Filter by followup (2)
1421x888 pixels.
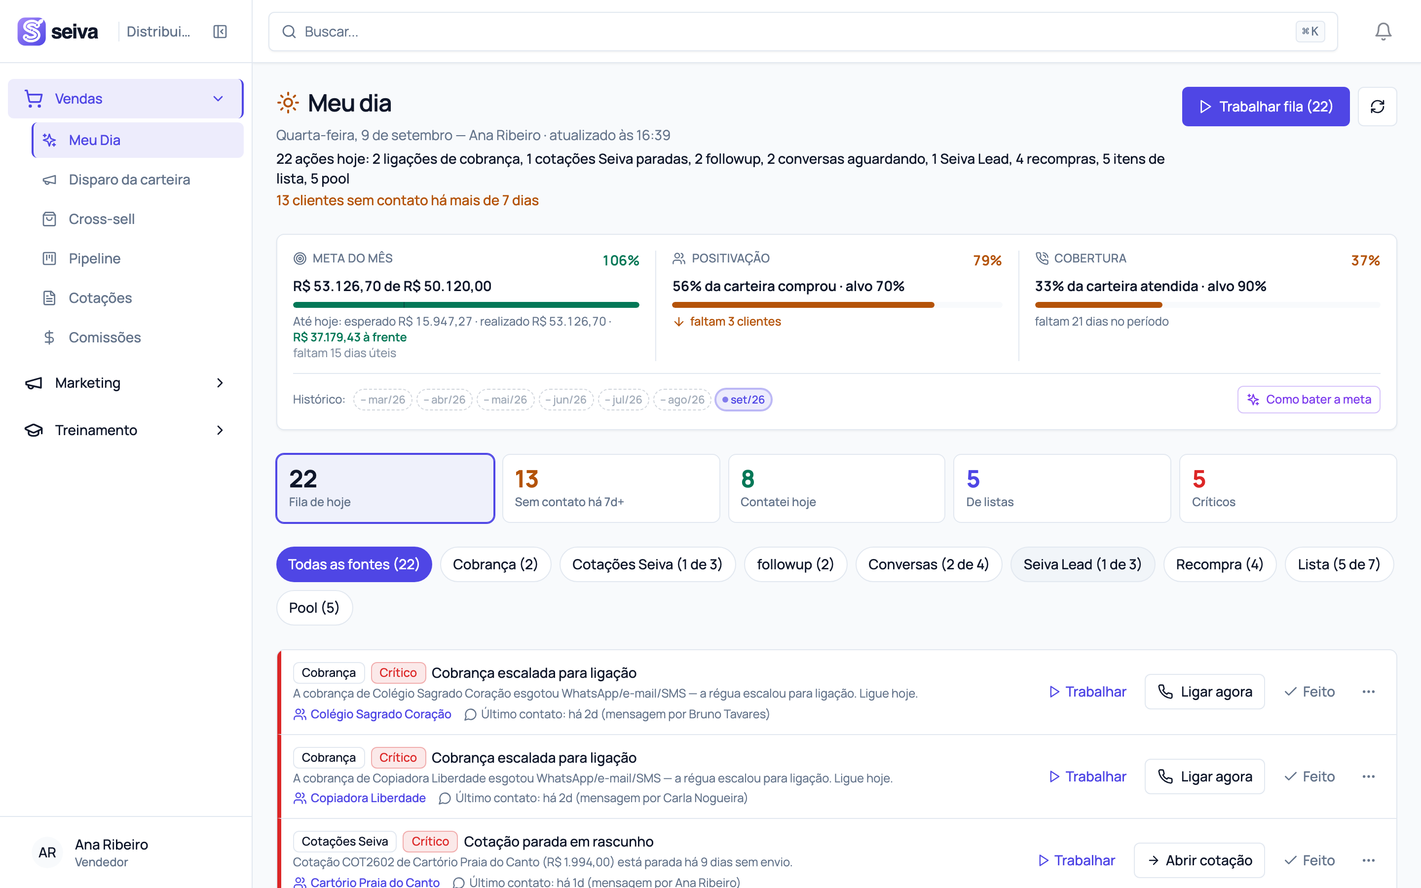(795, 564)
